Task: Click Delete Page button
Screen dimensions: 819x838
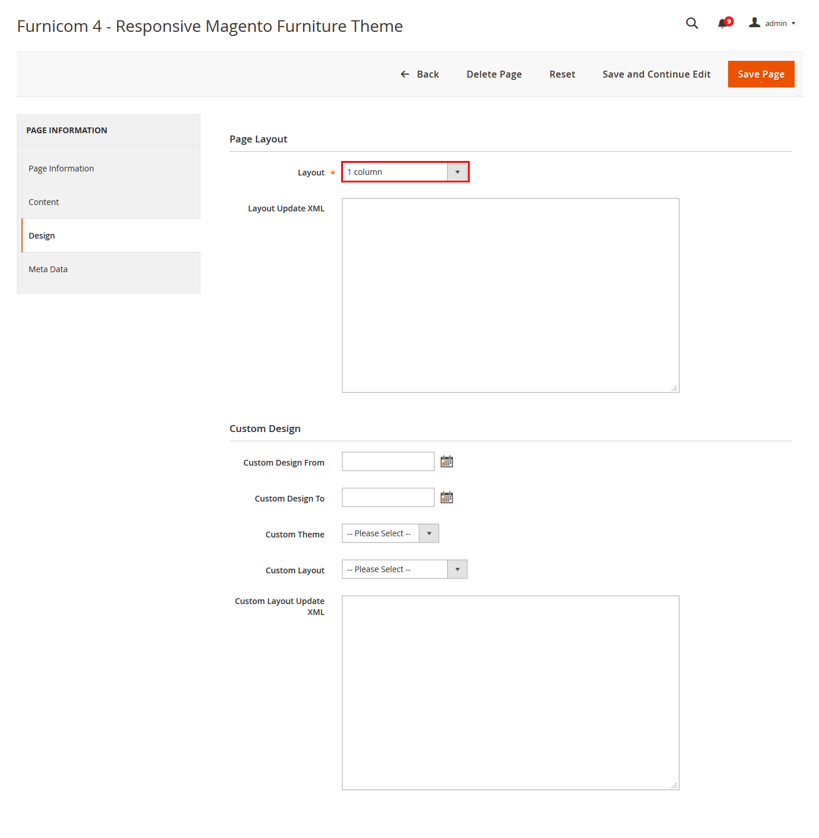Action: (x=494, y=74)
